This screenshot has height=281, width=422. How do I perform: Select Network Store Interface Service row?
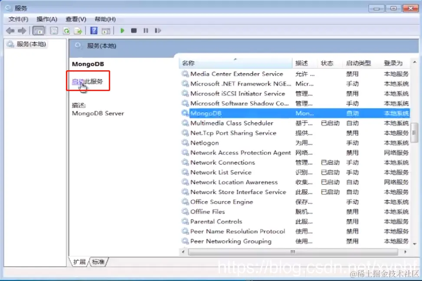click(x=295, y=192)
